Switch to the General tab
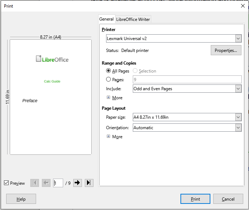 coord(106,19)
